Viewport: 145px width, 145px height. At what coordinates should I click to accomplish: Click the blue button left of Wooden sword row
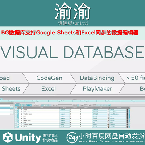tap(18, 114)
